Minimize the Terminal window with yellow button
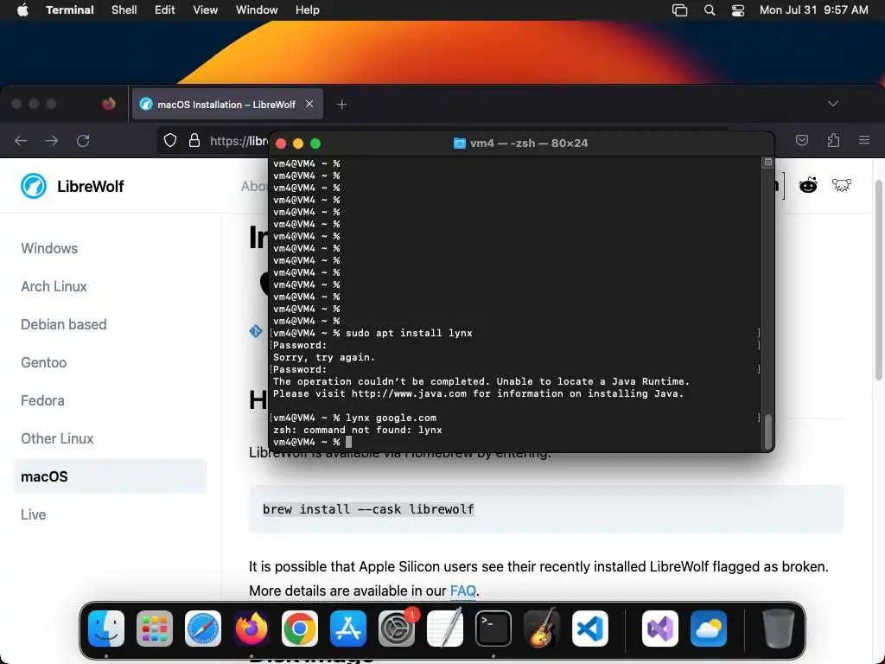This screenshot has width=885, height=664. click(x=298, y=144)
